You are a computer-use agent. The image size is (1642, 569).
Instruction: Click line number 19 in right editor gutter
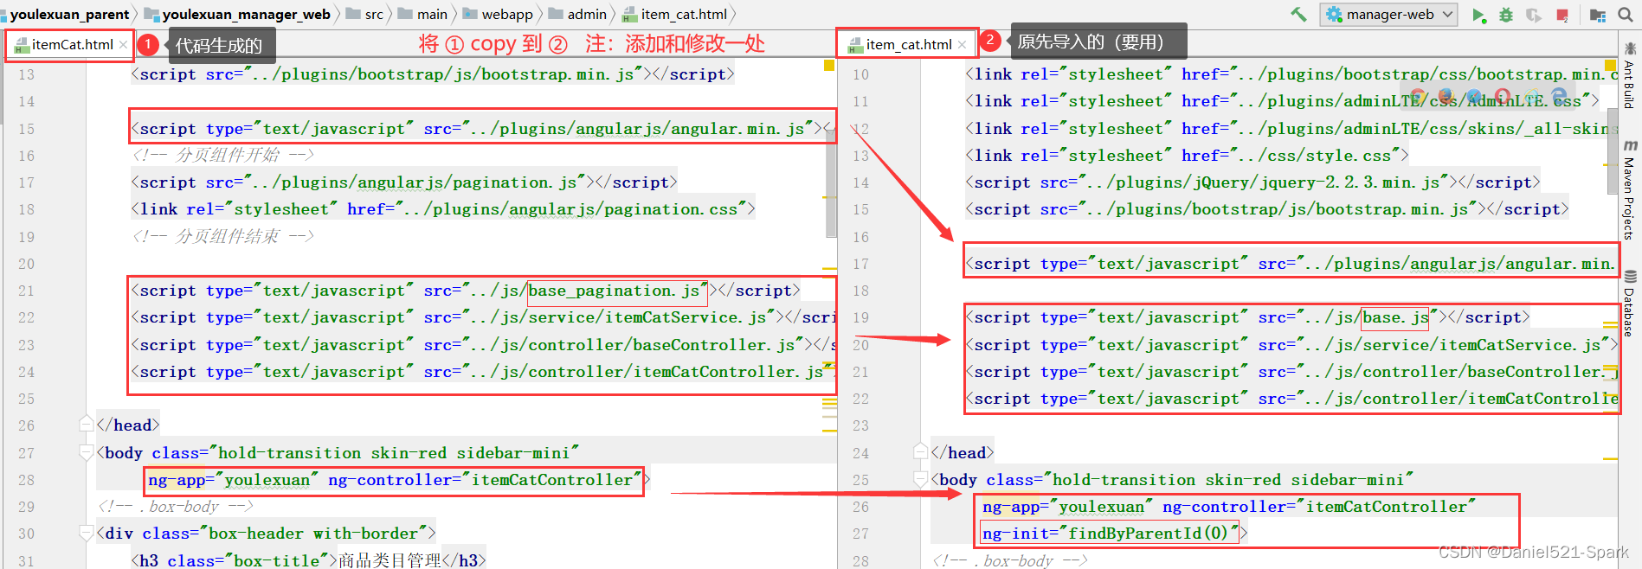pos(860,317)
